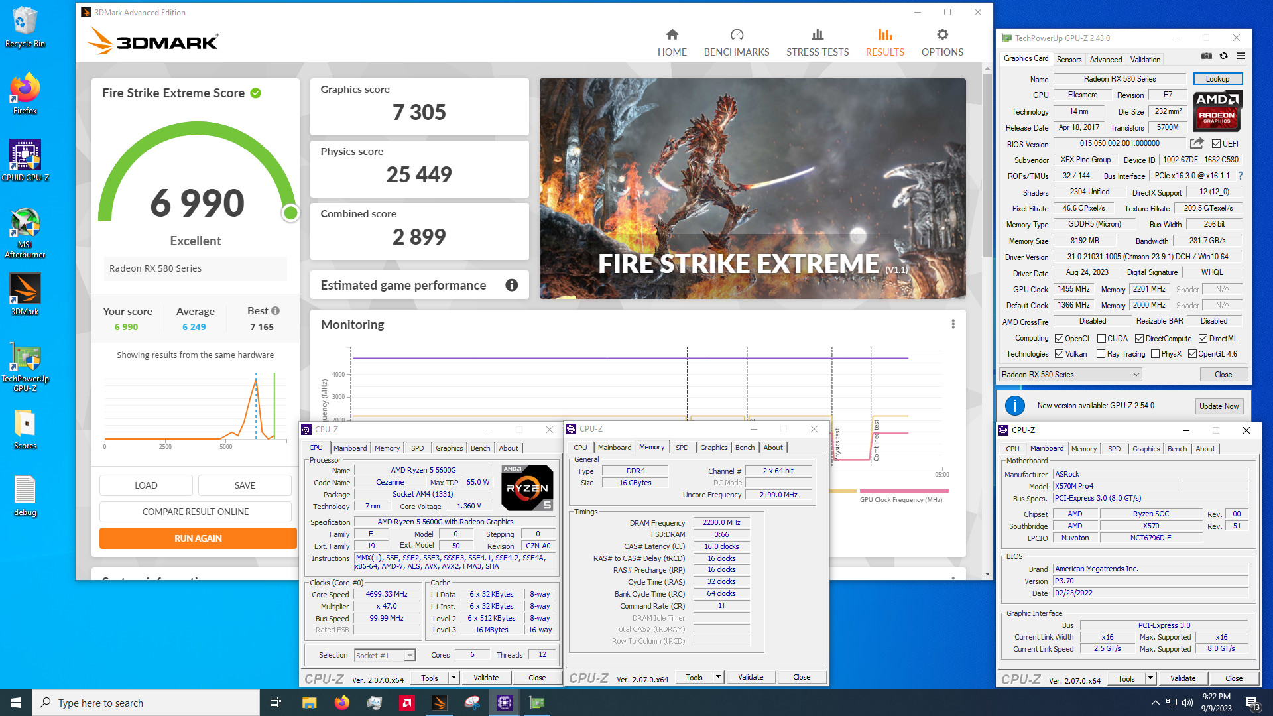Toggle UEFI checkbox in GPU-Z
This screenshot has width=1273, height=716.
(1216, 143)
